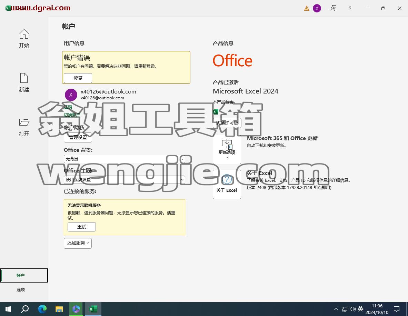The image size is (408, 316).
Task: Open the Windows Start menu
Action: (x=8, y=309)
